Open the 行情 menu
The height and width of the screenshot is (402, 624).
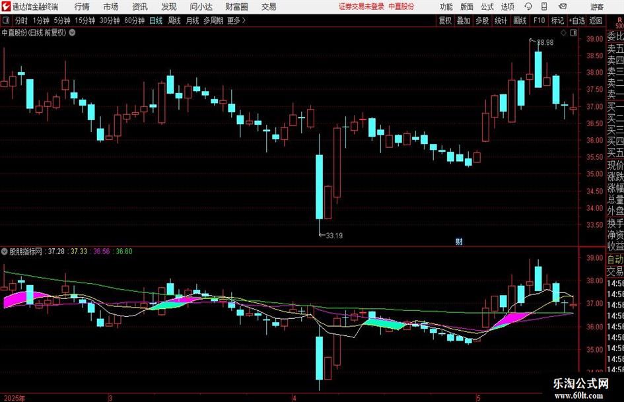tap(82, 7)
